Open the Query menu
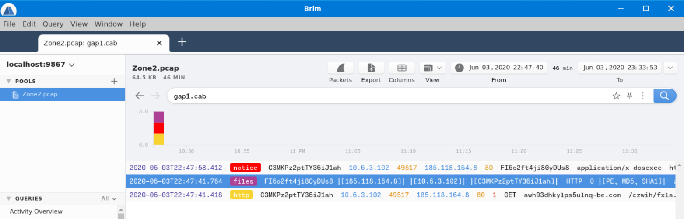The image size is (684, 219). (x=53, y=24)
